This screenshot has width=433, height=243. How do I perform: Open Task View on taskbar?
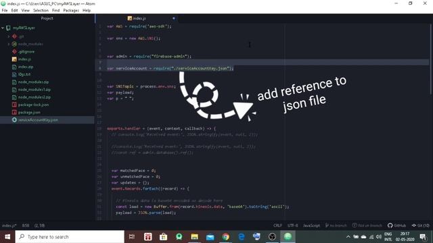click(132, 237)
